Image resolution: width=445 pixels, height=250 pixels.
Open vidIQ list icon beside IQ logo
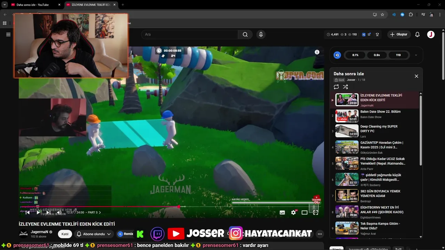point(369,34)
